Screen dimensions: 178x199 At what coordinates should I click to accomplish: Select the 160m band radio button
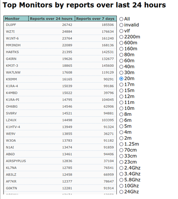coord(121,49)
